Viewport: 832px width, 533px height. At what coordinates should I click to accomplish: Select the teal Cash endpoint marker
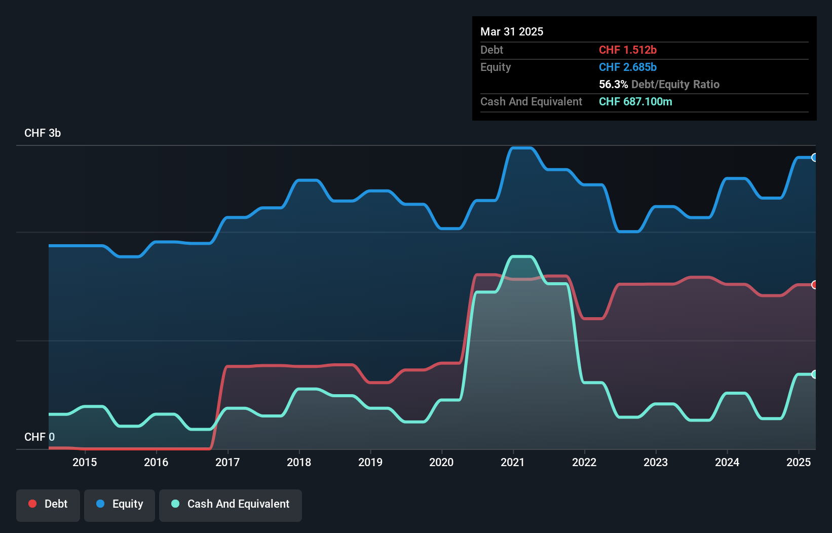point(814,374)
